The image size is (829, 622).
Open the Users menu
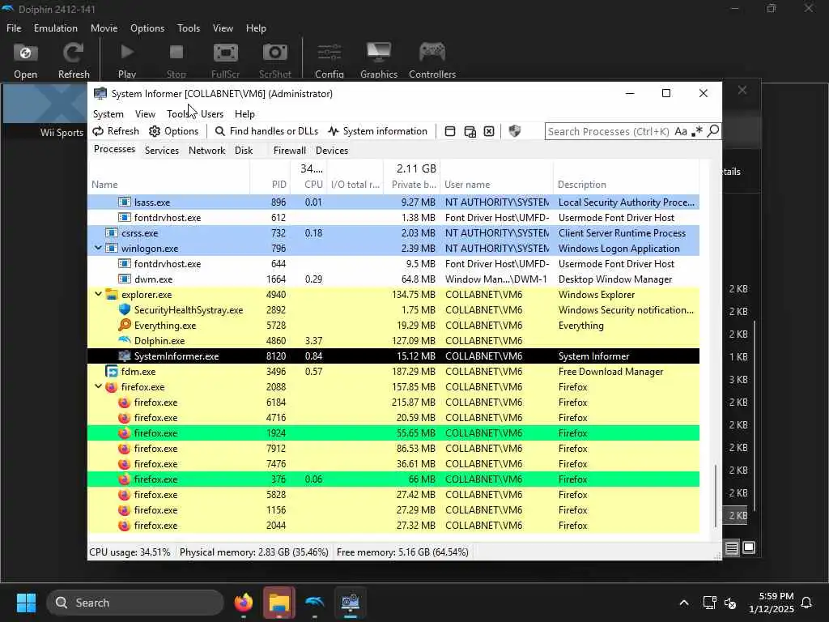[212, 113]
